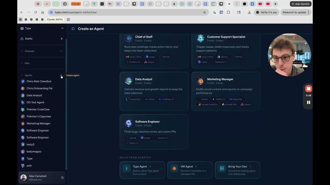
Task: Pause the screen recording
Action: pos(309,102)
